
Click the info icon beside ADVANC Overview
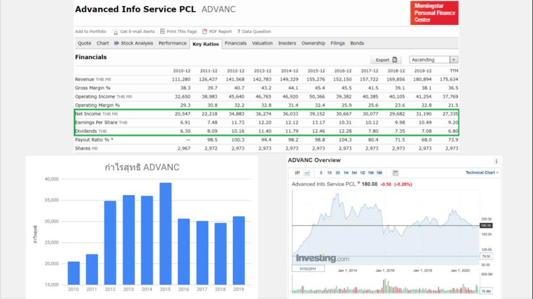click(x=496, y=161)
